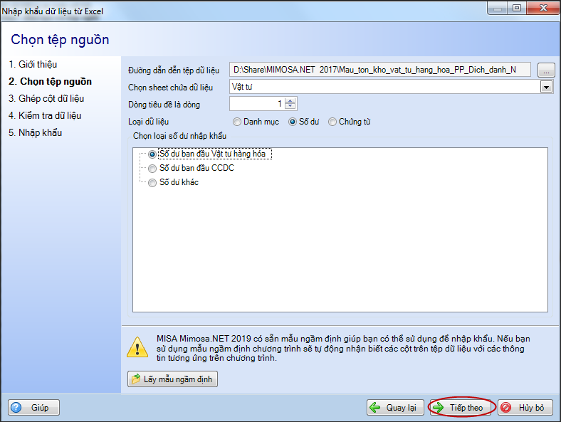Go to step 4. Kiểm tra dữ liệu
561x422 pixels.
(45, 115)
